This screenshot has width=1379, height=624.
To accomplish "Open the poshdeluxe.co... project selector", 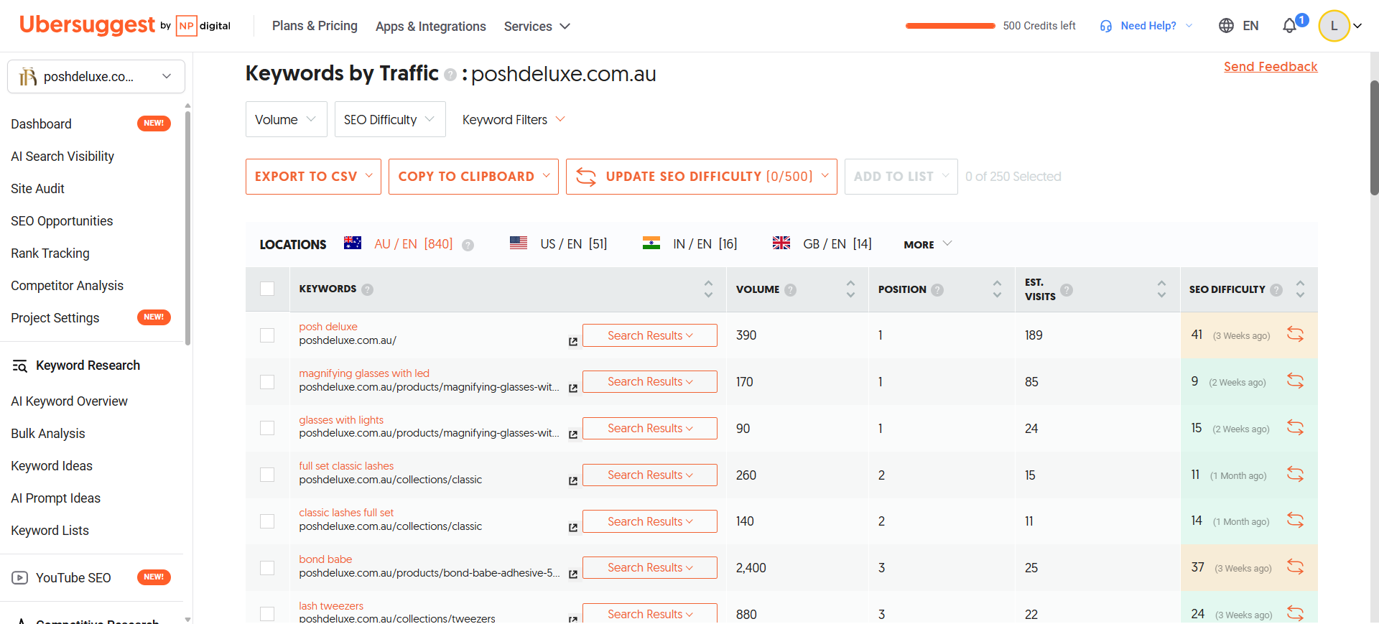I will click(x=96, y=77).
